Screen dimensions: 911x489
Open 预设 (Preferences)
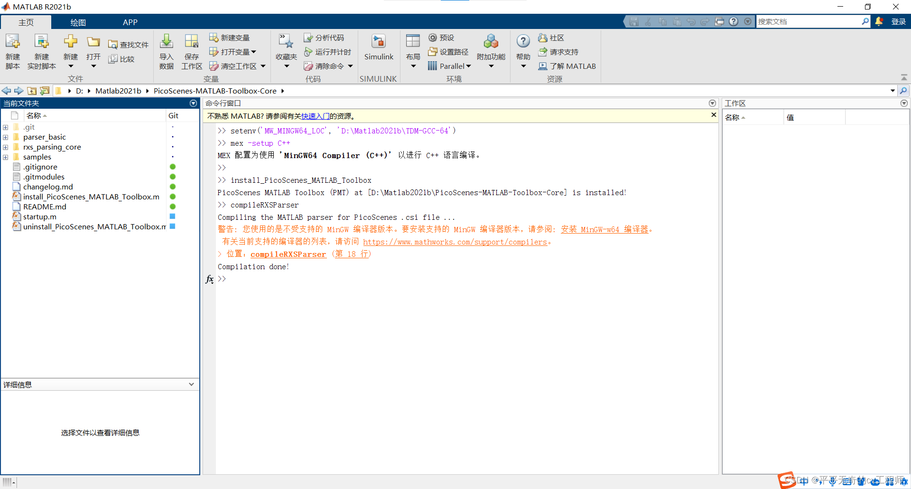coord(440,38)
